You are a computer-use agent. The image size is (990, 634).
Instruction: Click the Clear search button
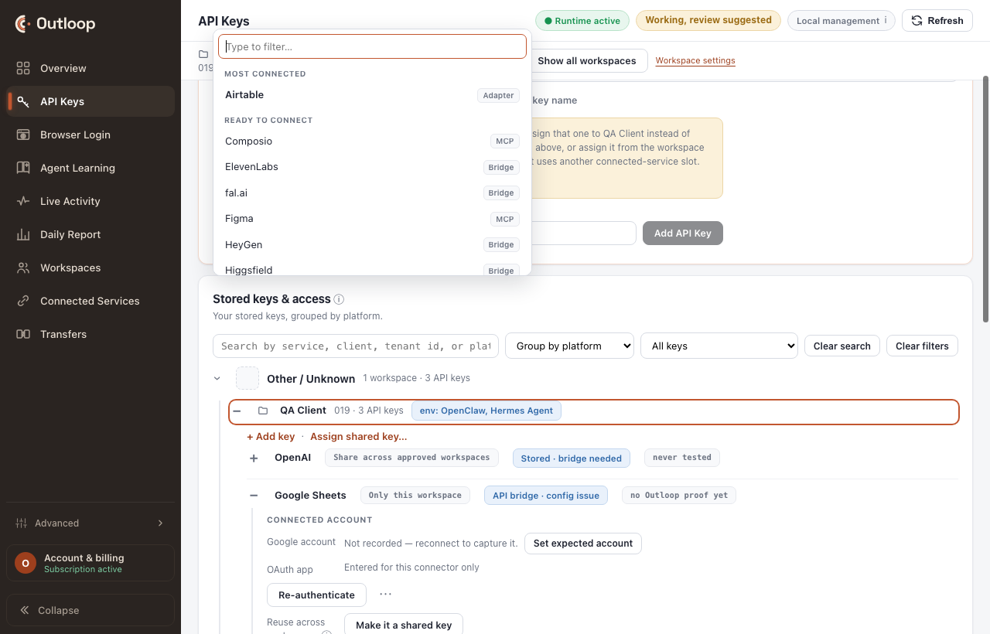[841, 346]
